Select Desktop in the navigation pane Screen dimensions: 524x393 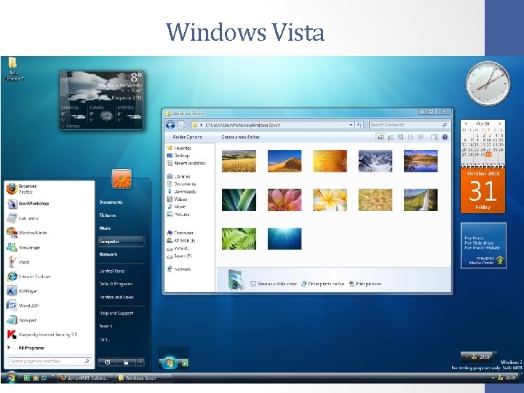point(178,156)
